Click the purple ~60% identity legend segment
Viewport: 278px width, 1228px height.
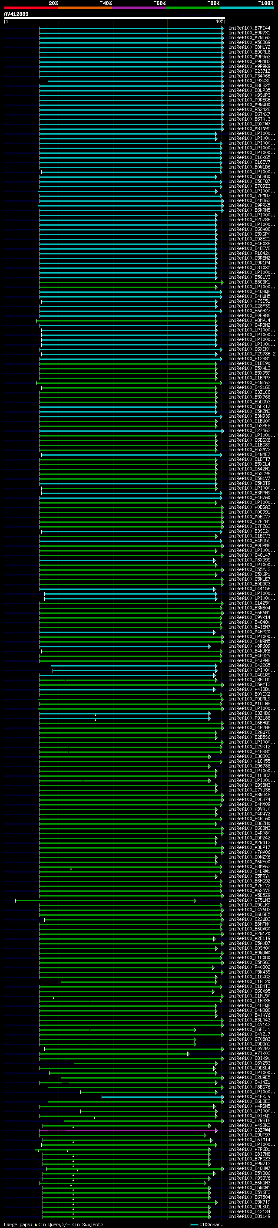pyautogui.click(x=139, y=8)
